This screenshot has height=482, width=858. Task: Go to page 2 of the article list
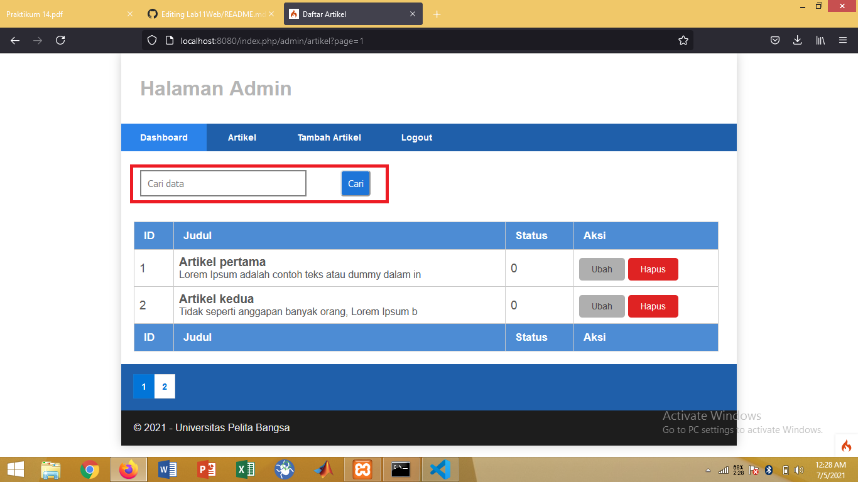click(165, 386)
